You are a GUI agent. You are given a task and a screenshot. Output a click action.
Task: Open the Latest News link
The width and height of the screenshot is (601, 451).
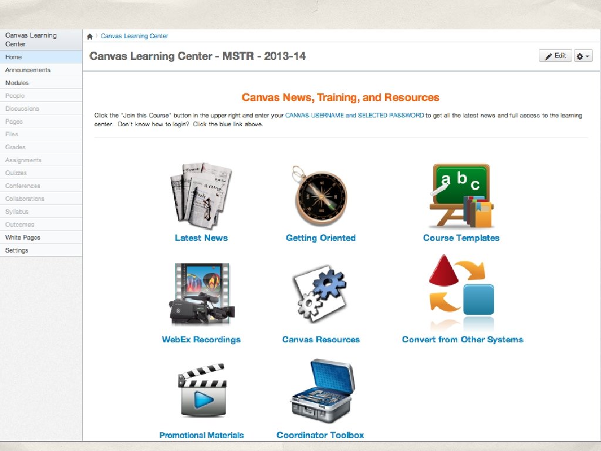(201, 238)
